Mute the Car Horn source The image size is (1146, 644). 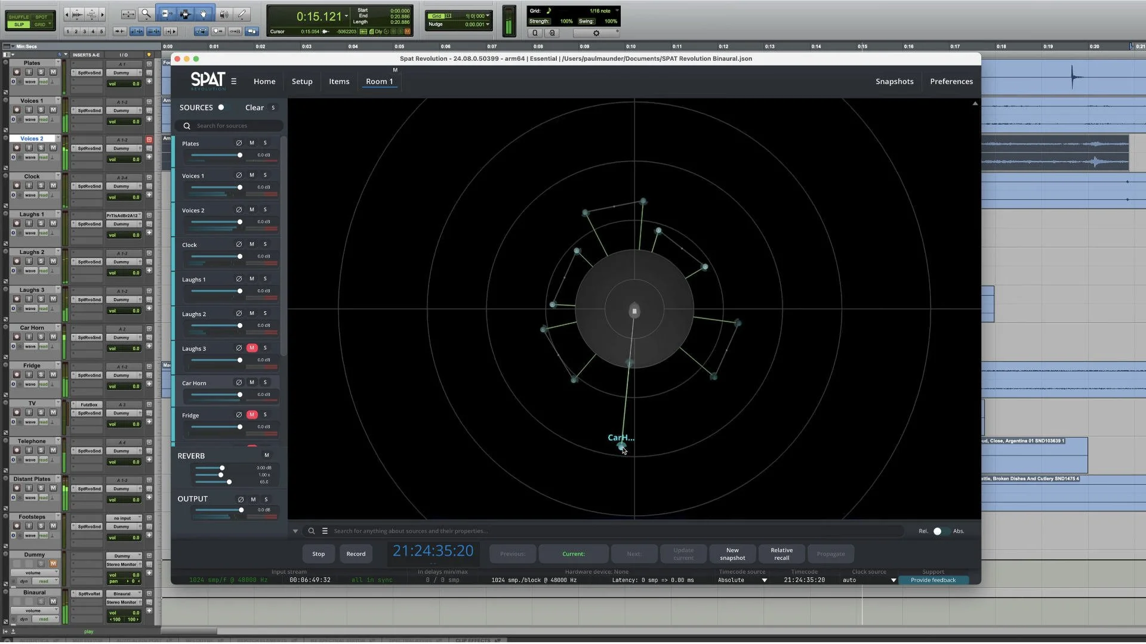pyautogui.click(x=252, y=383)
